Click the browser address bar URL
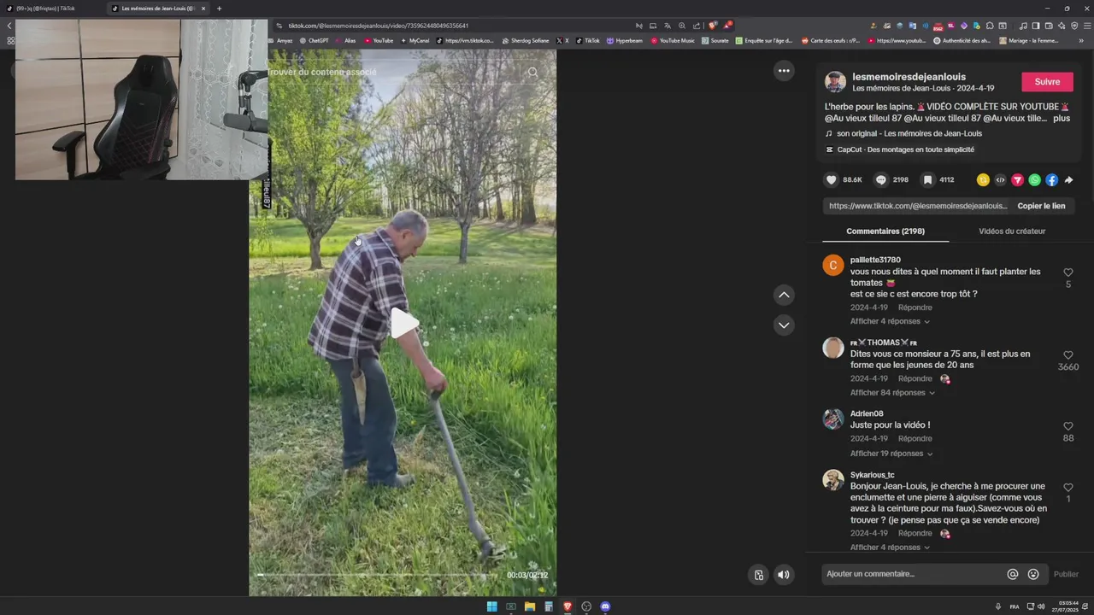This screenshot has width=1094, height=615. pyautogui.click(x=379, y=26)
